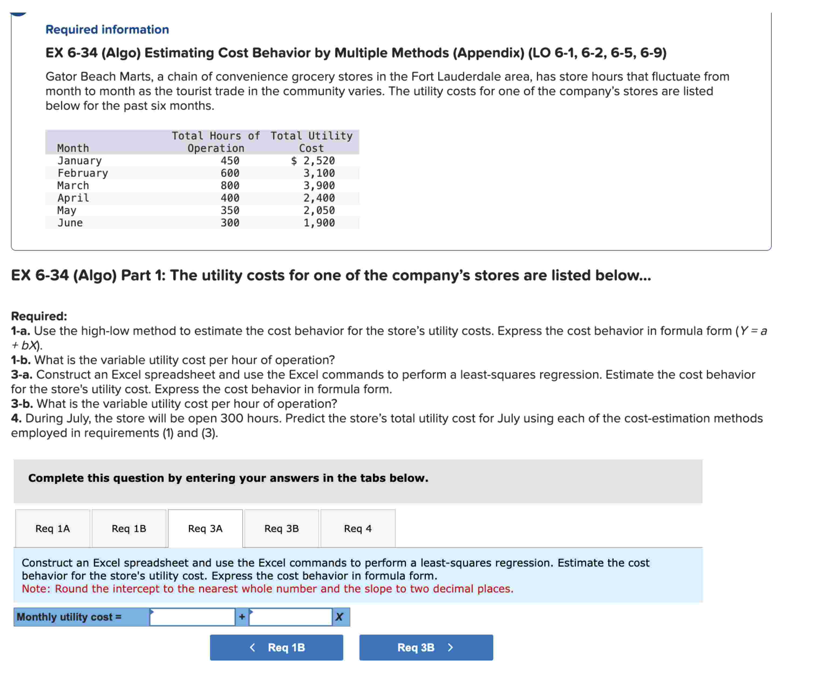Switch to the Req 1A tab
The image size is (819, 676).
point(53,528)
